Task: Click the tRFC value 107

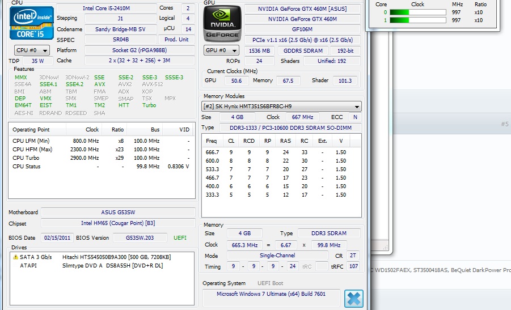Action: coord(353,266)
